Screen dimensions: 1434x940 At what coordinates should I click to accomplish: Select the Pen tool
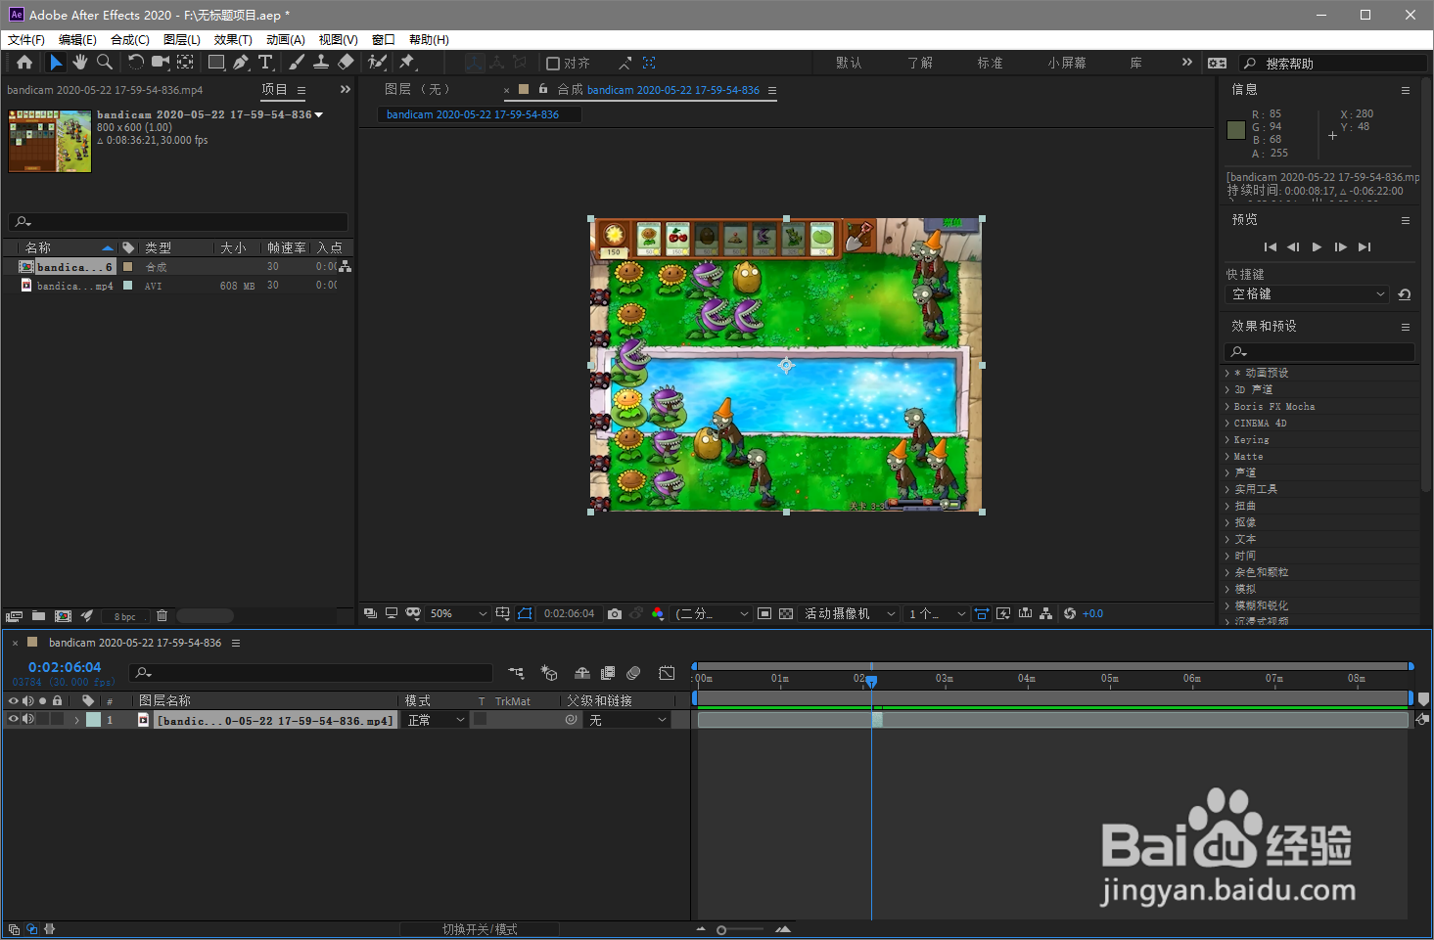click(x=241, y=63)
